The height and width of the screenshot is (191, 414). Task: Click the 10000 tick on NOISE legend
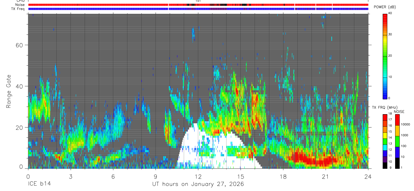click(406, 125)
